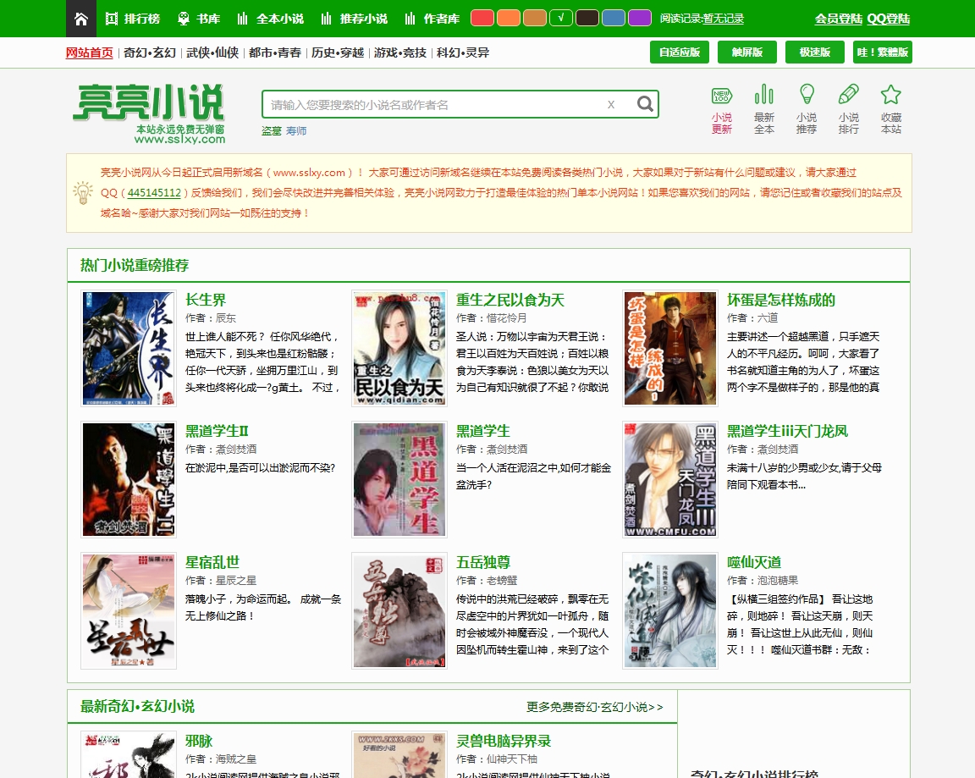Open the 黑道学生iii天门龙凤 book cover
975x778 pixels.
pos(670,479)
